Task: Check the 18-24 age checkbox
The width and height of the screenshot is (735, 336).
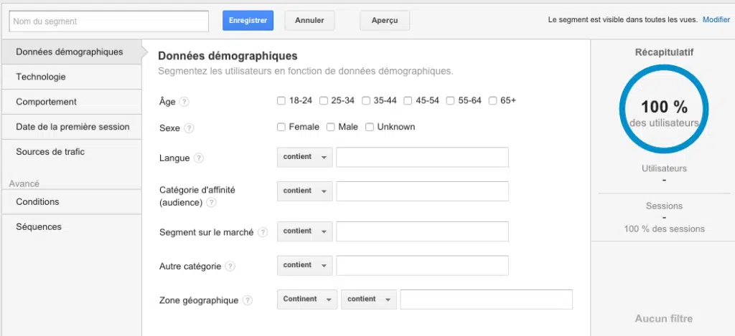Action: (x=281, y=101)
